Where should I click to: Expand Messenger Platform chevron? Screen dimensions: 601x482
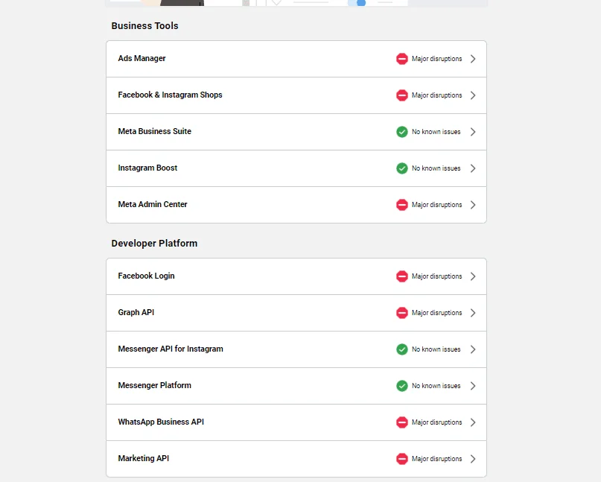click(x=473, y=386)
